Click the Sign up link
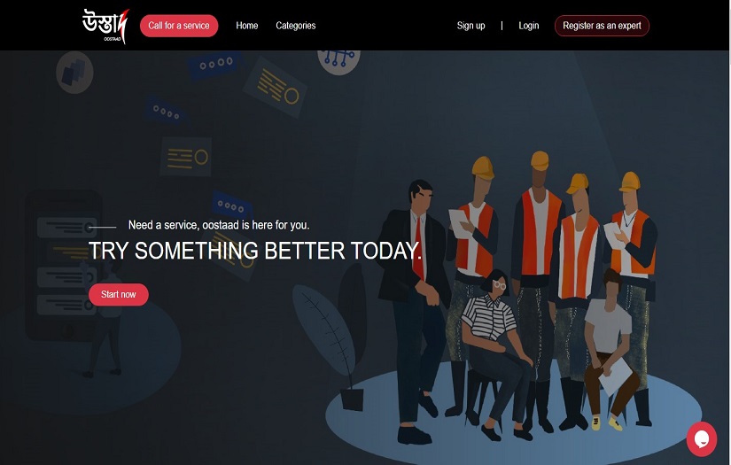This screenshot has width=731, height=465. pos(470,26)
